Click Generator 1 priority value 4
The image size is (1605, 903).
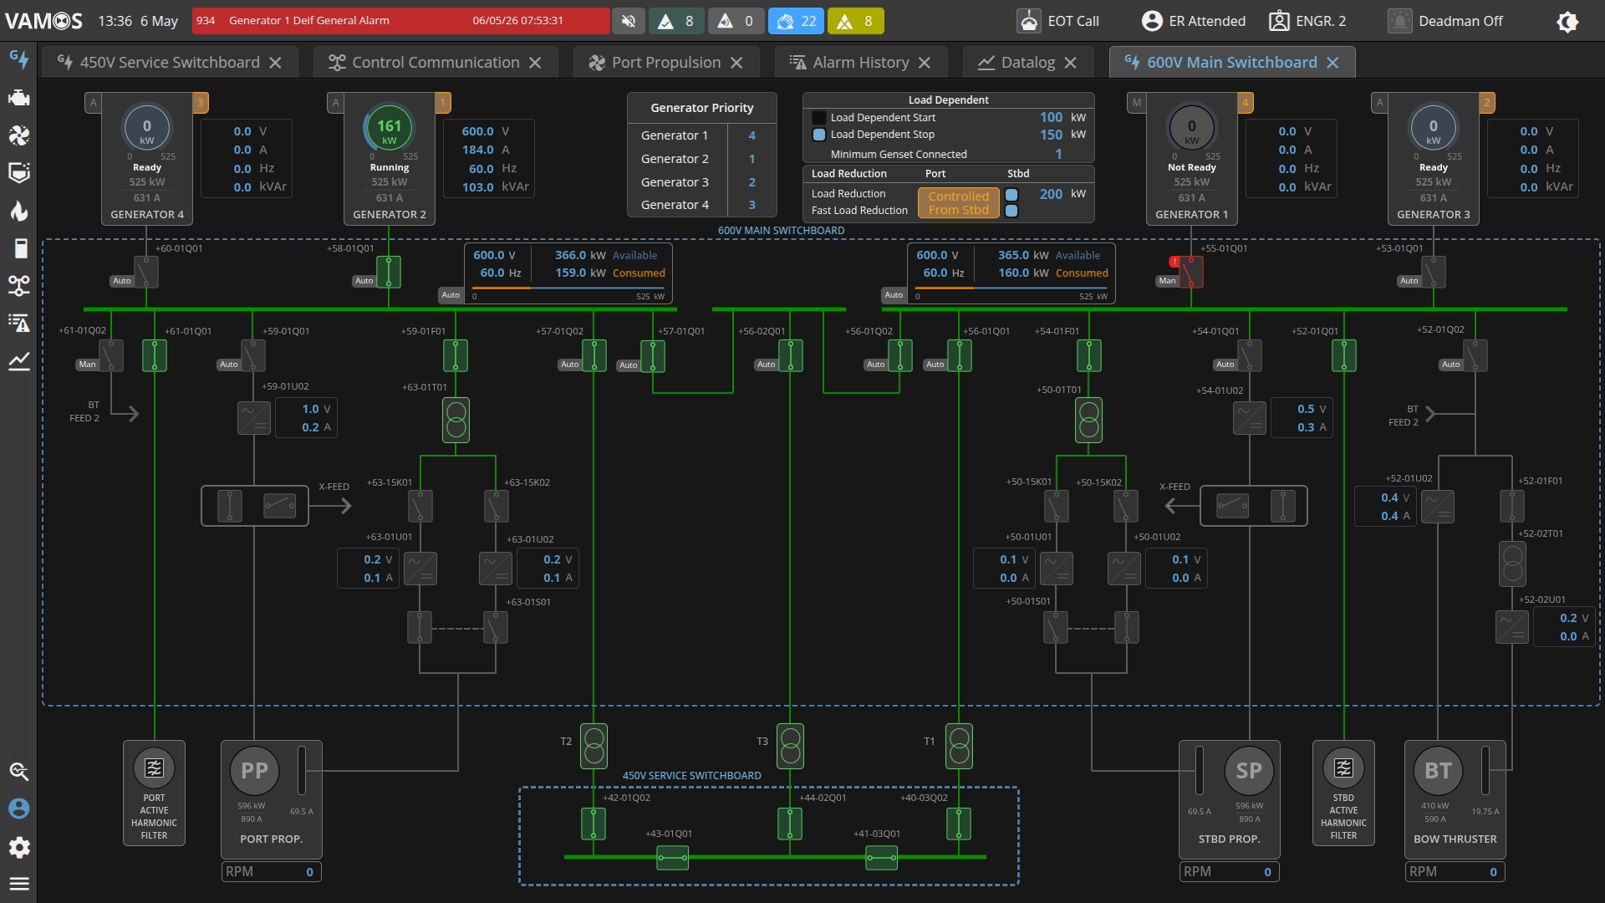tap(752, 135)
